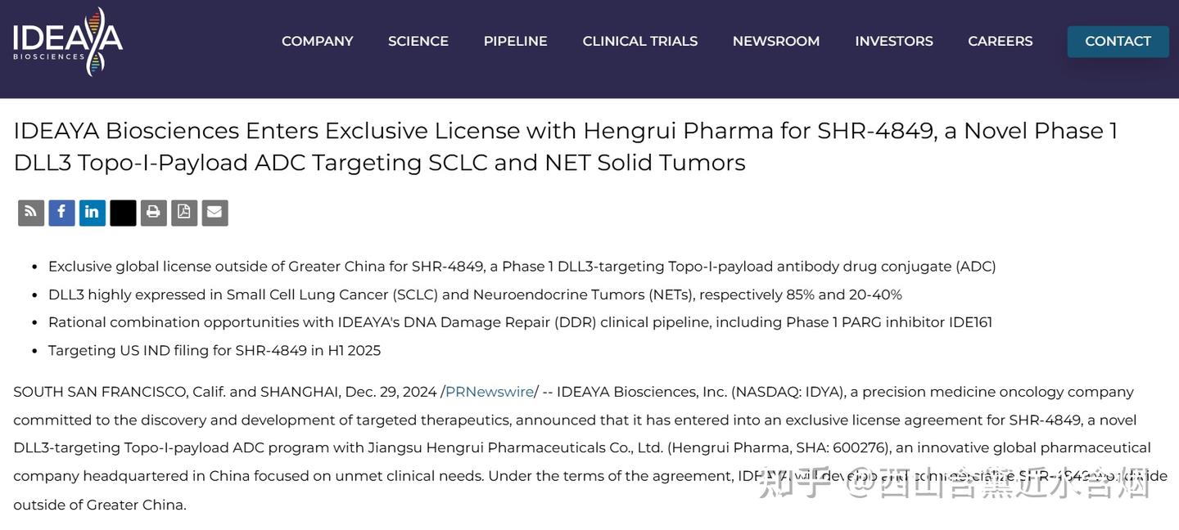Viewport: 1179px width, 530px height.
Task: Click the press release headline
Action: pos(565,146)
